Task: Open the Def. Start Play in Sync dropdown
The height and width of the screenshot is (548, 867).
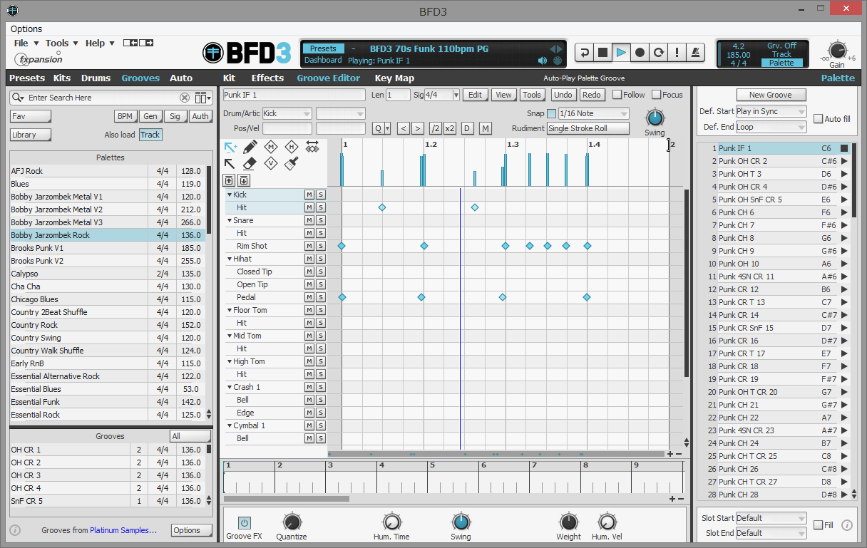Action: coord(771,111)
